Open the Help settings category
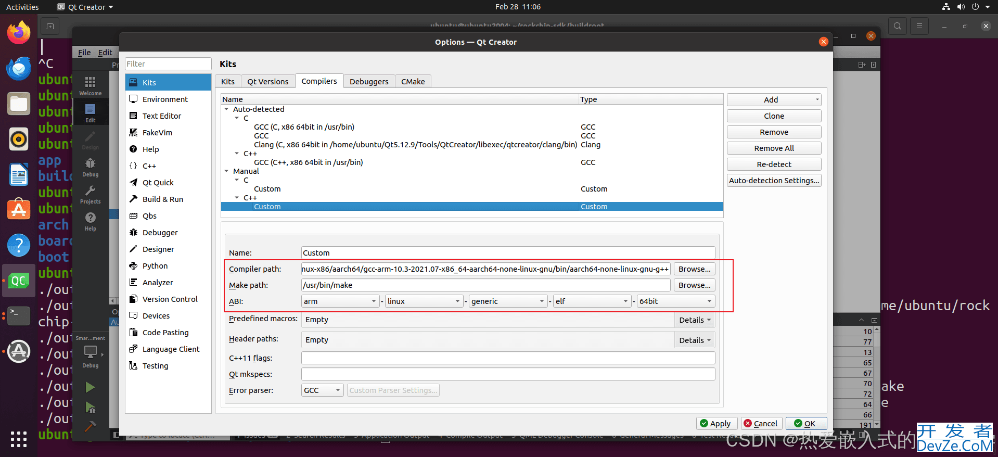Screen dimensions: 998x457 [168, 149]
